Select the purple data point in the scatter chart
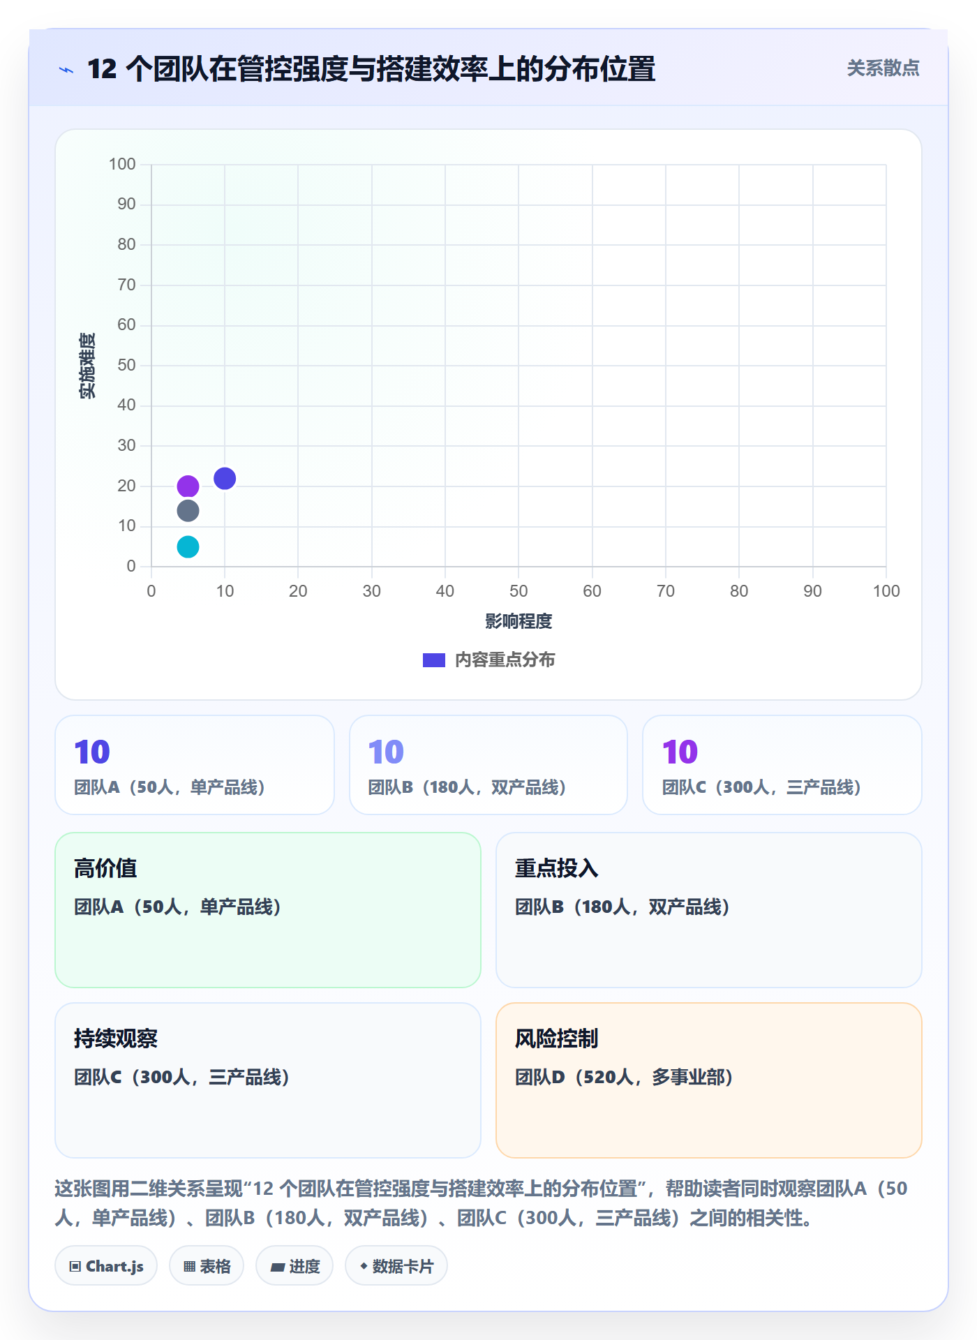 (x=188, y=486)
